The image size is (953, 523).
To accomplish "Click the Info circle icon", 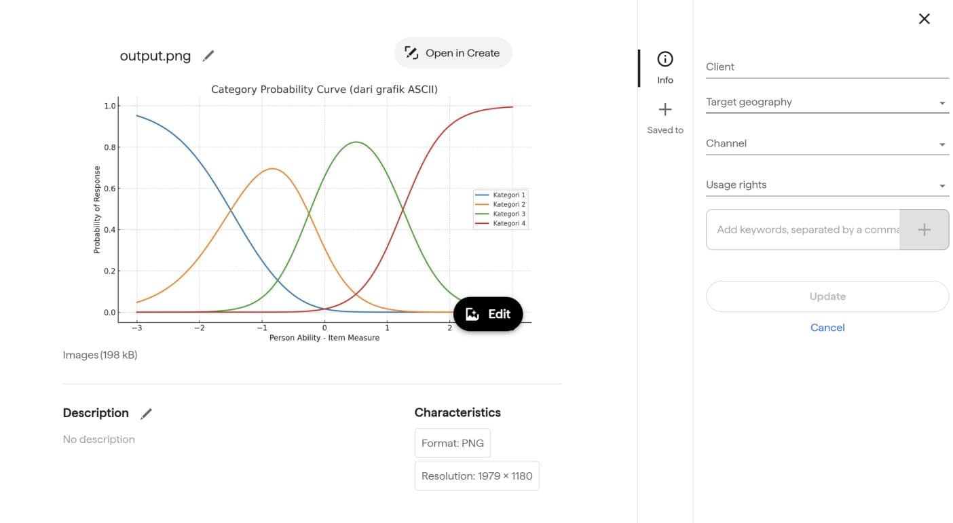I will (665, 59).
